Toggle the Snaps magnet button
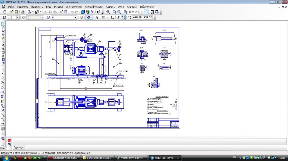 click(88, 17)
